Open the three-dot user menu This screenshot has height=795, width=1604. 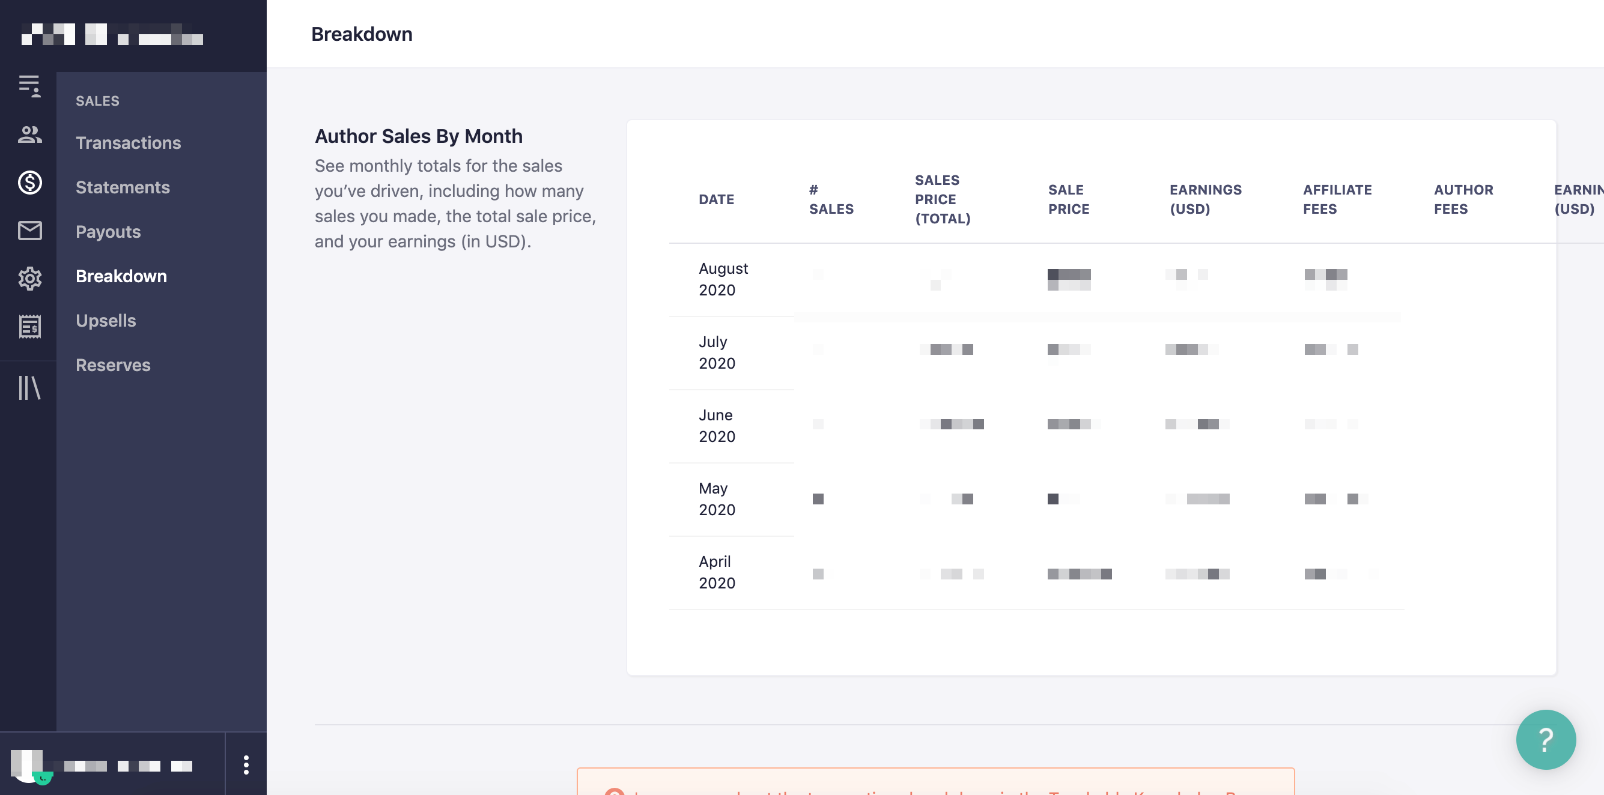tap(246, 764)
